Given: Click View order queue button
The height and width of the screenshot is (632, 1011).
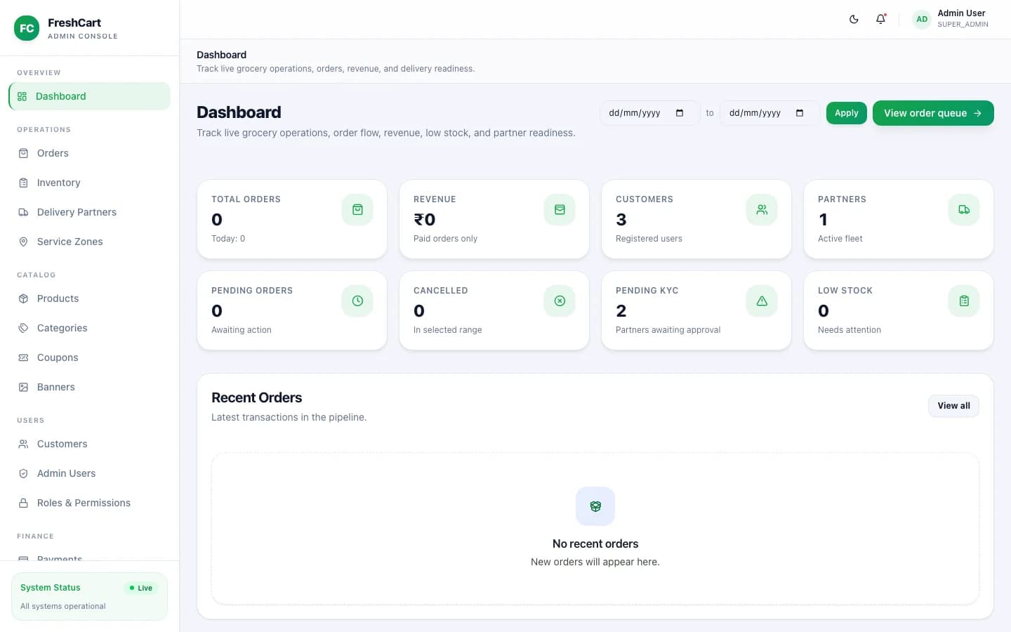Looking at the screenshot, I should coord(933,113).
